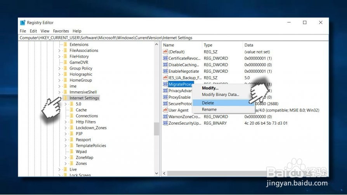
Task: Click the ProxyEnable value icon
Action: pyautogui.click(x=165, y=97)
